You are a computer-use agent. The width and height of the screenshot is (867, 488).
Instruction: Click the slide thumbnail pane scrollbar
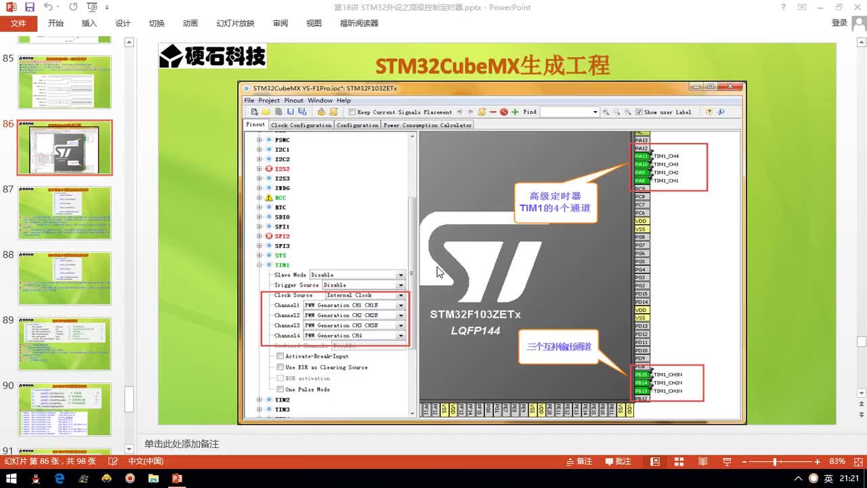pyautogui.click(x=129, y=400)
